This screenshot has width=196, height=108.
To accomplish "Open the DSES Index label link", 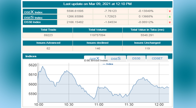I will pyautogui.click(x=33, y=17).
